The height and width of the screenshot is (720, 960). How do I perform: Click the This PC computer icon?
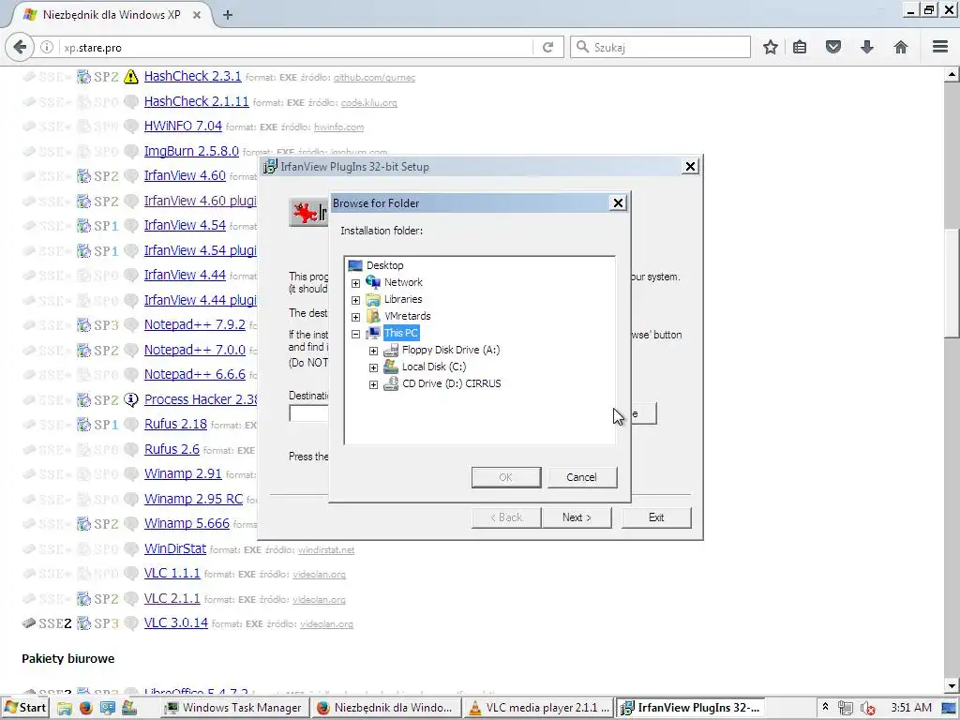click(373, 333)
